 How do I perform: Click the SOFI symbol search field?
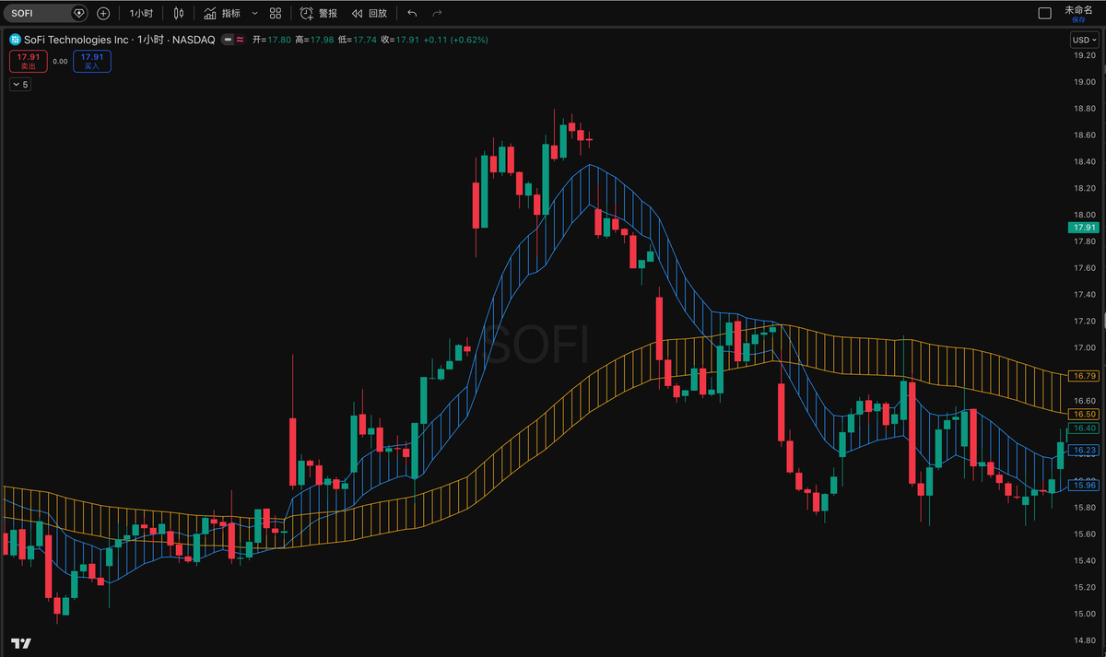point(44,14)
